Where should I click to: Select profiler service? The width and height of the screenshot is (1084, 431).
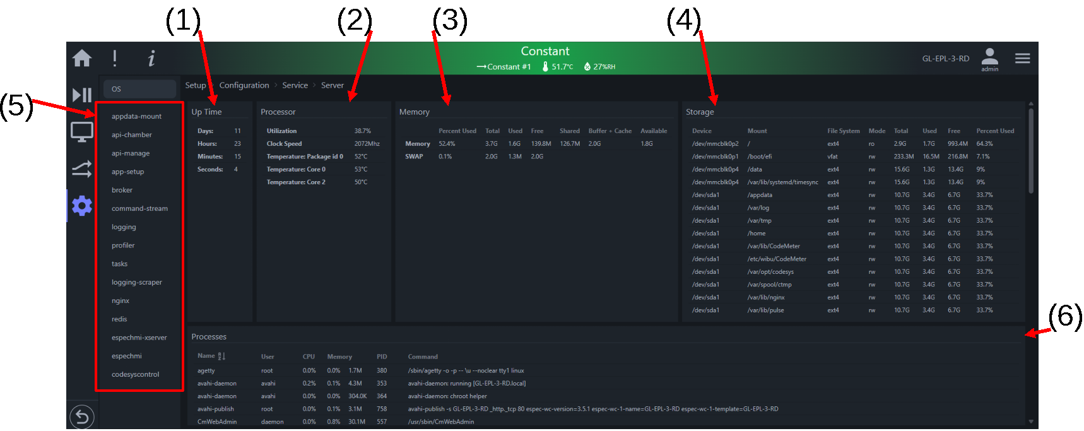coord(123,245)
